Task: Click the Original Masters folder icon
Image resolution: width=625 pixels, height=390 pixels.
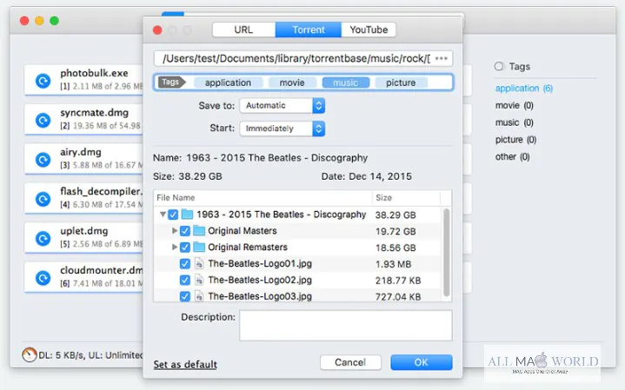Action: 199,231
